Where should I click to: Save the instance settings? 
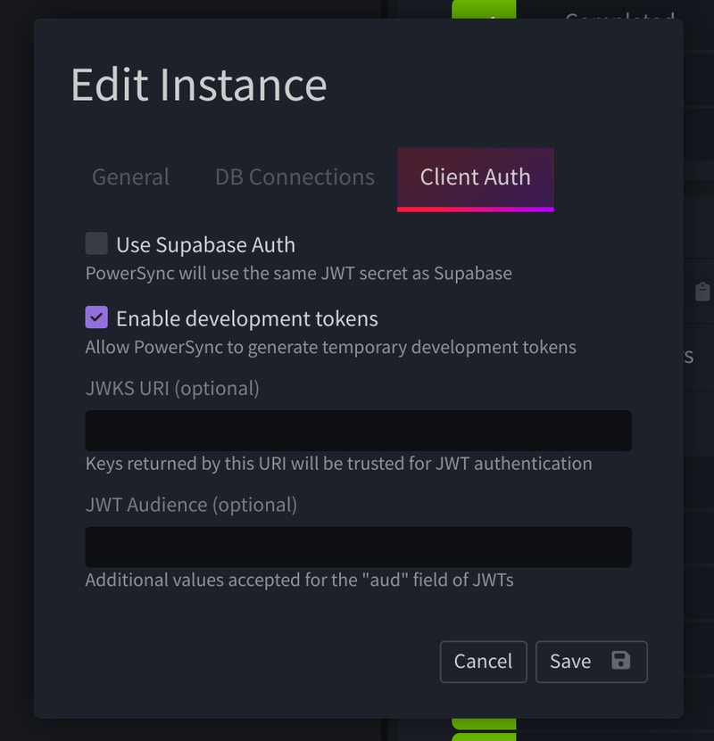click(x=591, y=662)
